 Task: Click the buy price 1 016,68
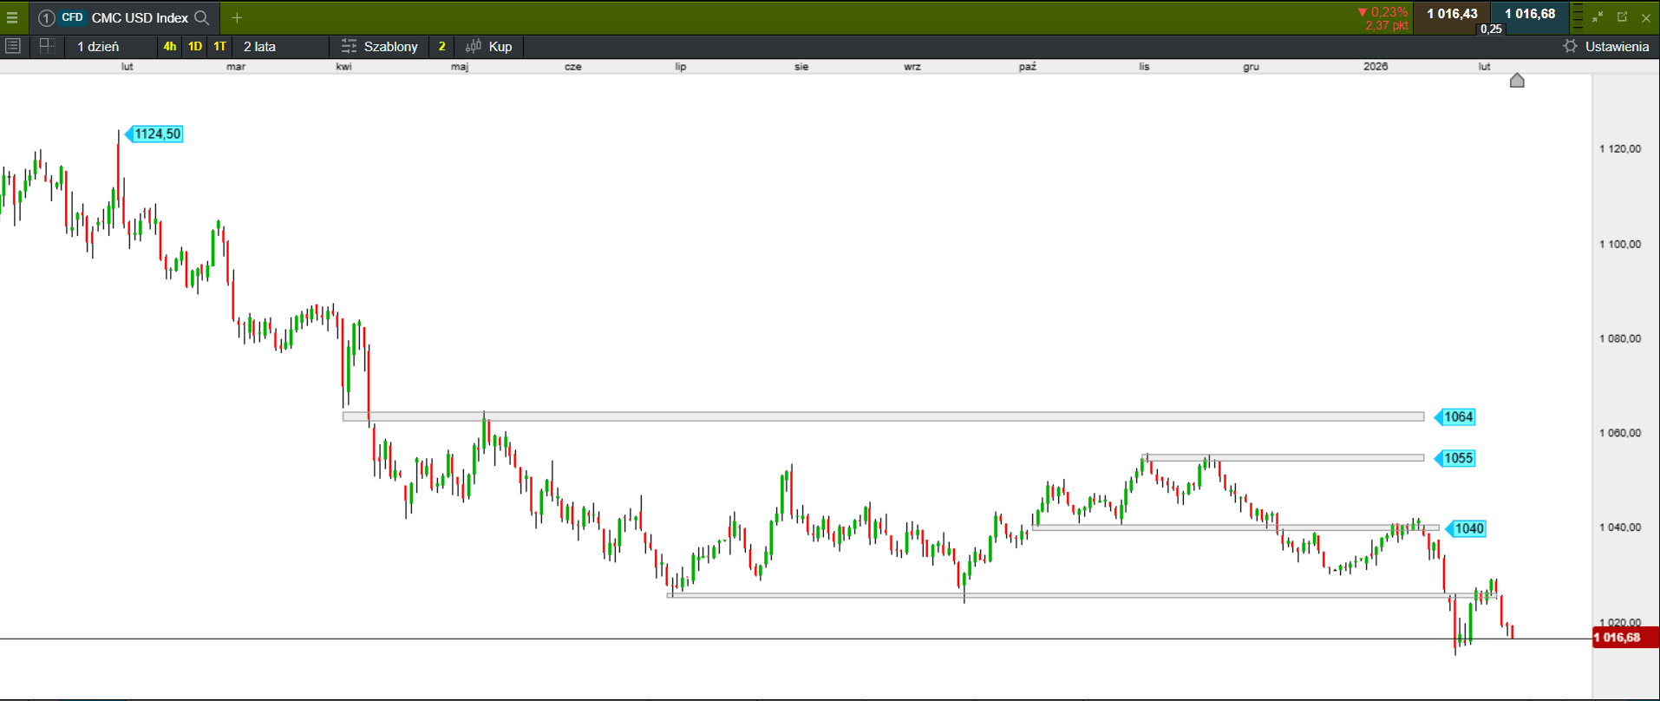[x=1530, y=14]
